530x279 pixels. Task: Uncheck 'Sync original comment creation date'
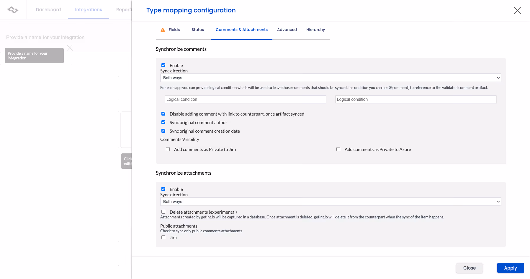pyautogui.click(x=163, y=131)
